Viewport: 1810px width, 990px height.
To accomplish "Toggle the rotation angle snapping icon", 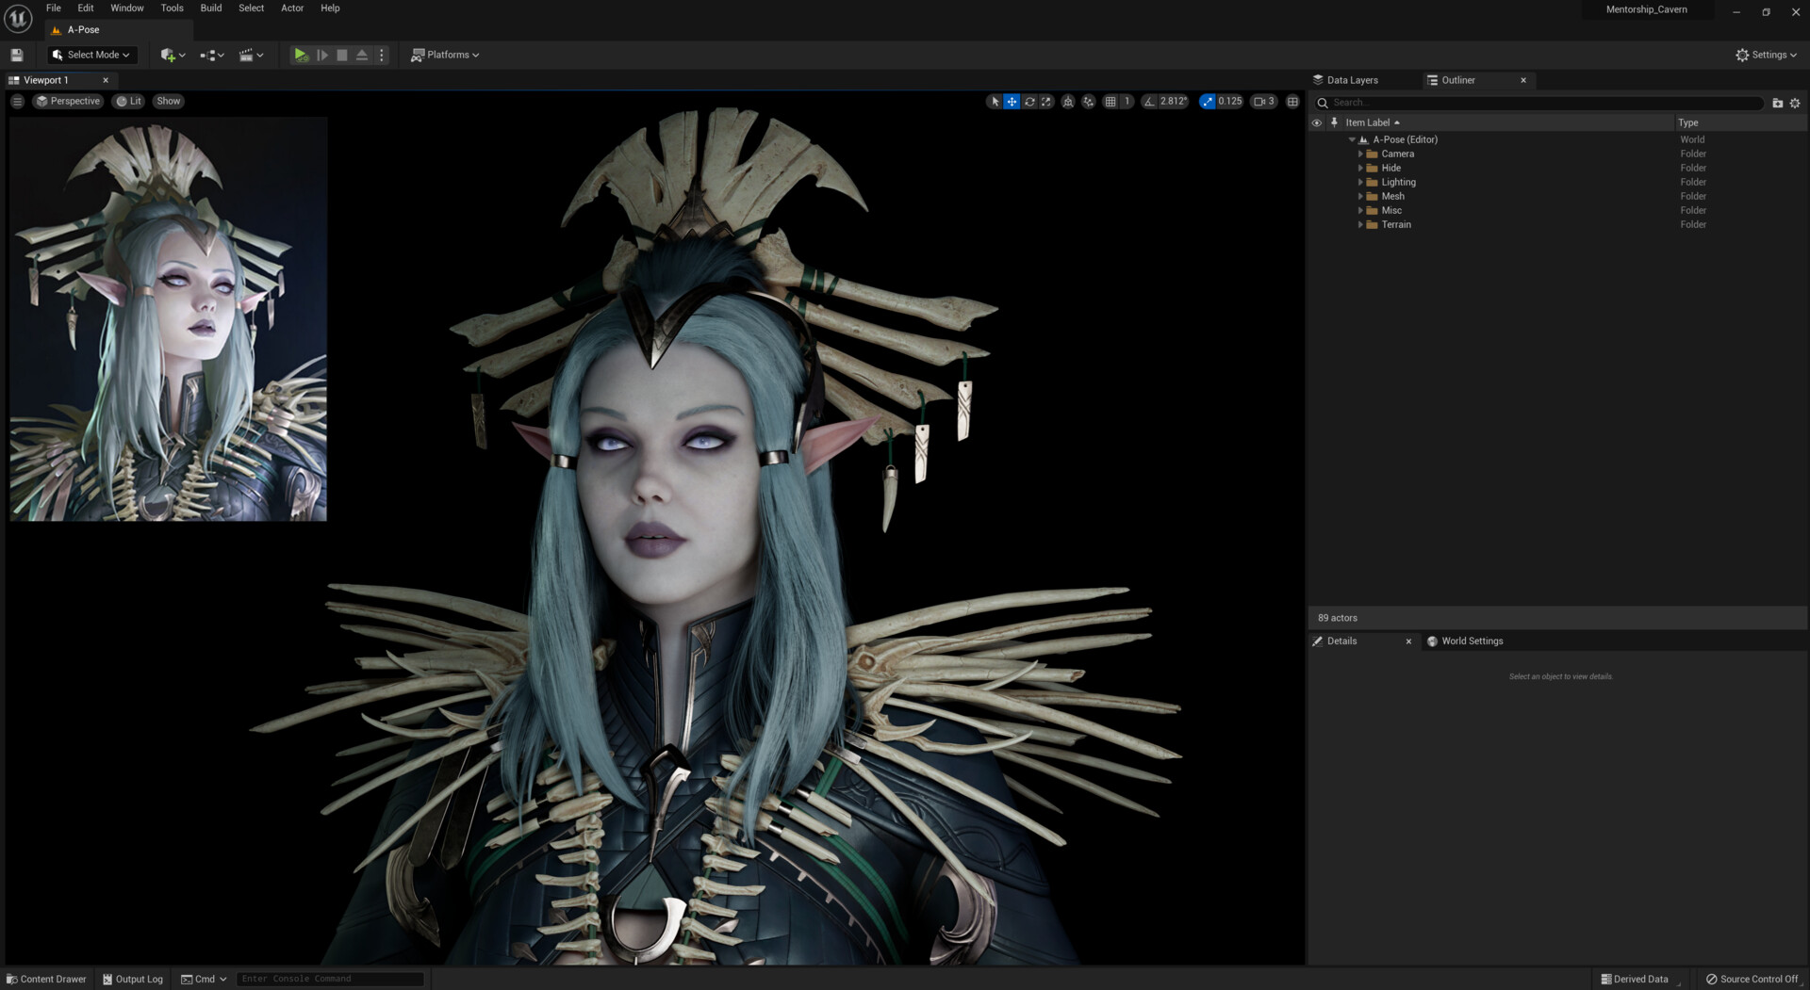I will [1149, 102].
